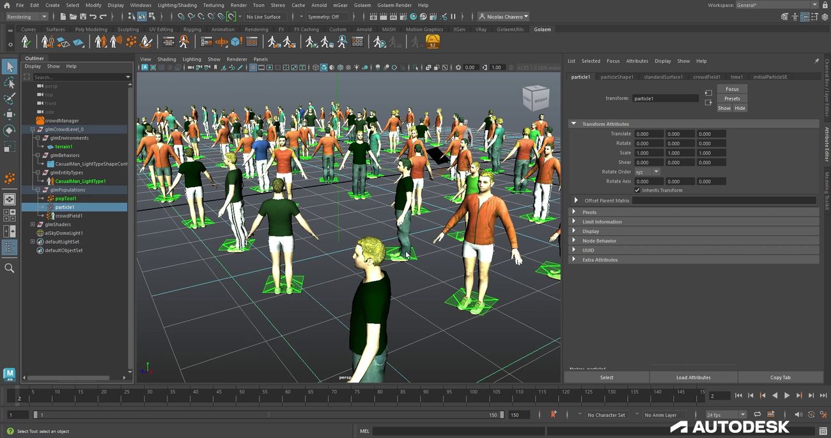Jump to end of playback range
This screenshot has width=831, height=438.
click(823, 396)
